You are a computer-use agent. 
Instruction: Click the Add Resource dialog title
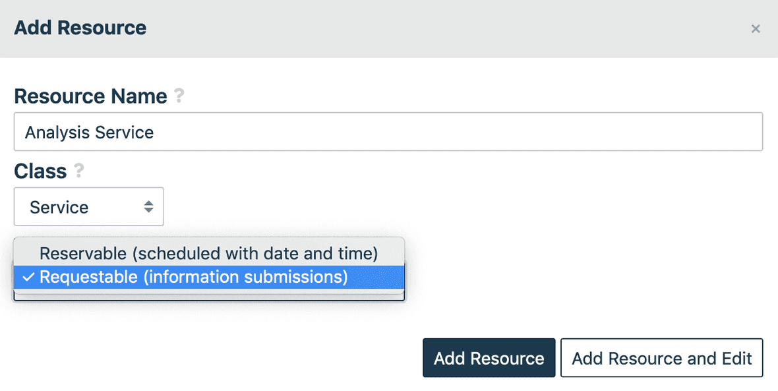pos(80,28)
